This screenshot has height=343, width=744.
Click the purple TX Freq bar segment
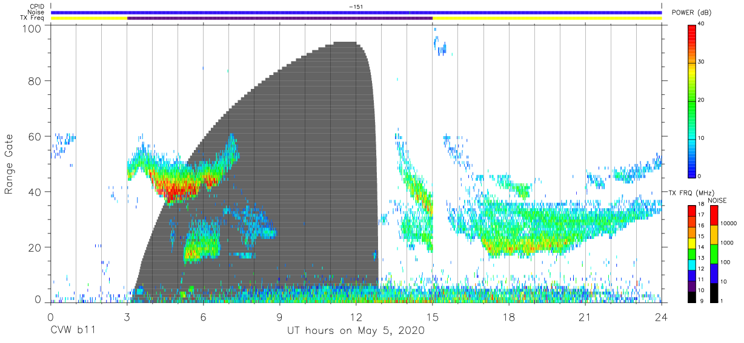coord(280,18)
